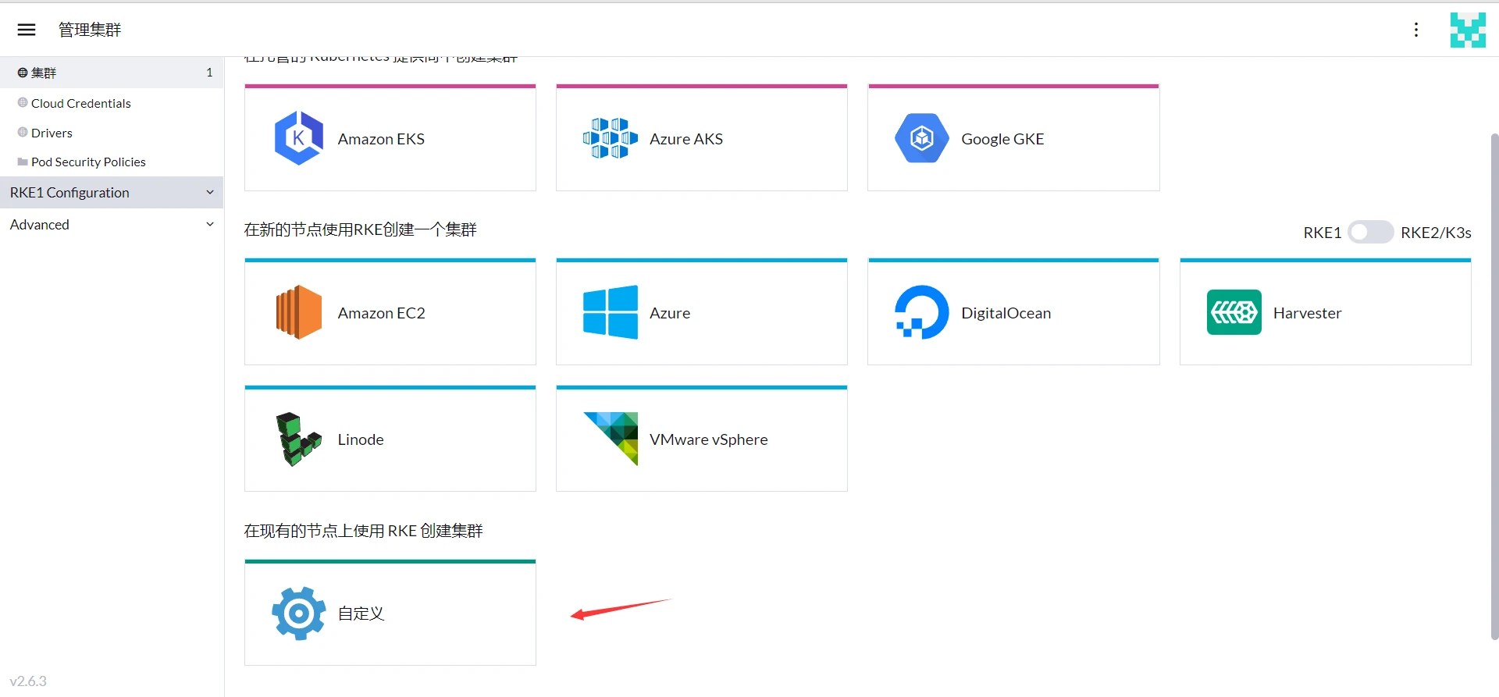Click the DigitalOcean logo
Image resolution: width=1499 pixels, height=697 pixels.
tap(922, 312)
